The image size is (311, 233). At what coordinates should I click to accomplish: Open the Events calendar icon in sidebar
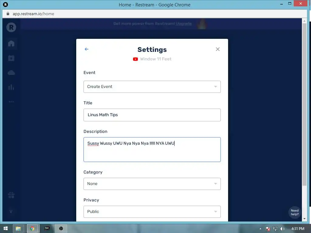click(x=11, y=58)
